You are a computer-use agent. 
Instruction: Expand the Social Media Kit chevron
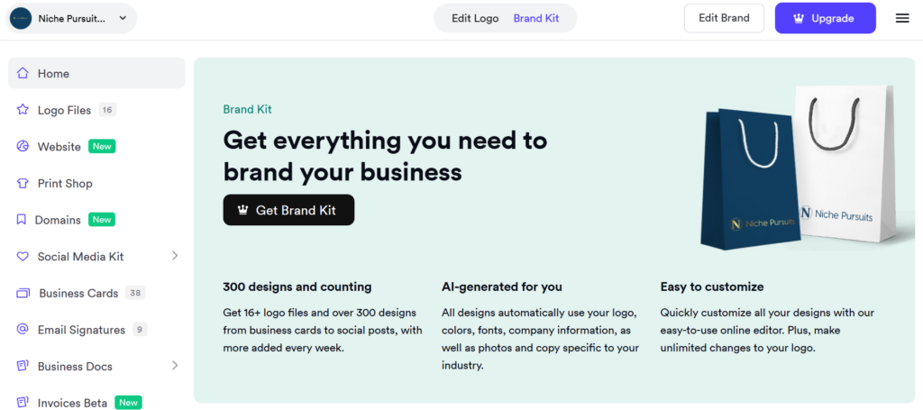click(175, 256)
